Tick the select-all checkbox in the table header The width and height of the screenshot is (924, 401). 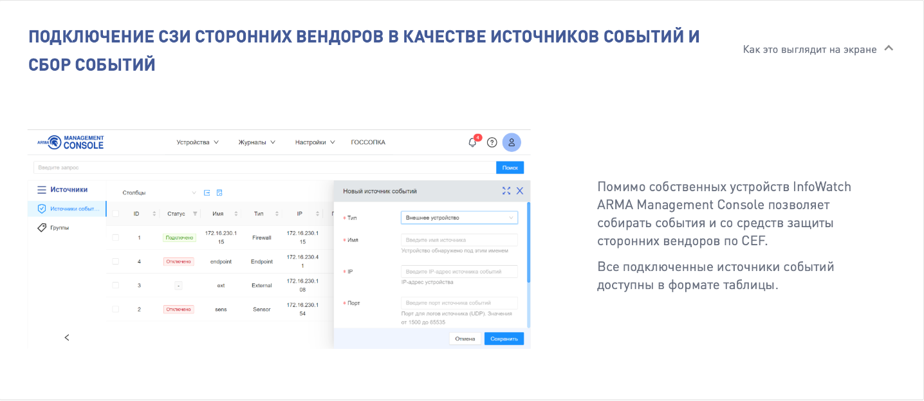coord(116,214)
